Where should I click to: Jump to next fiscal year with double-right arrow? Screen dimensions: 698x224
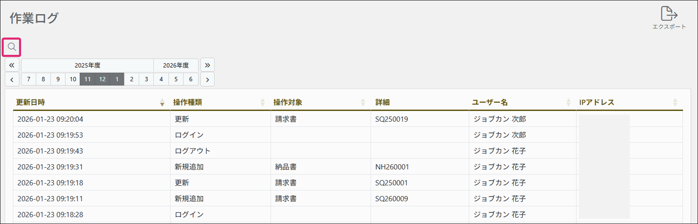coord(207,65)
